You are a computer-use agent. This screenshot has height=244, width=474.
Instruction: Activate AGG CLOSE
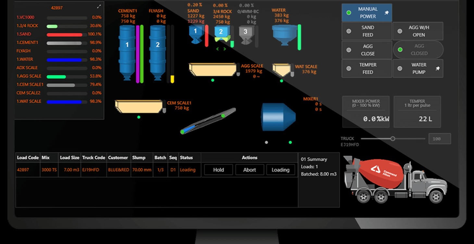367,50
